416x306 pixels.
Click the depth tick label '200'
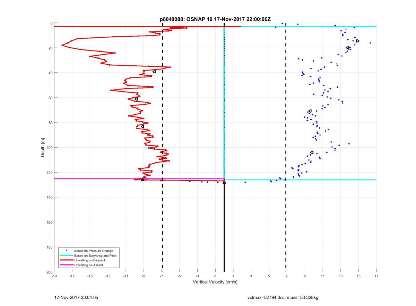pyautogui.click(x=49, y=272)
